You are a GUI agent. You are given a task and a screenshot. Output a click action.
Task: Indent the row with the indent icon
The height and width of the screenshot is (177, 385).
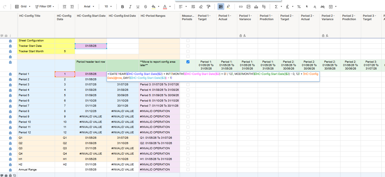72,7
